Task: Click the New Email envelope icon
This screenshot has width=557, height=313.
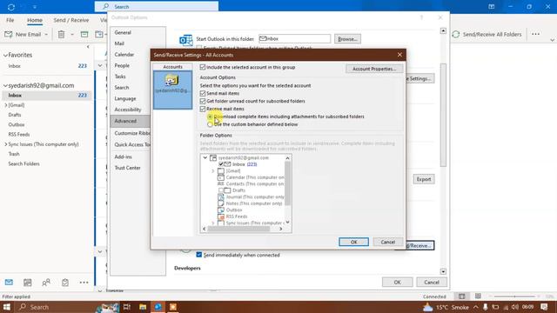Action: click(x=9, y=35)
